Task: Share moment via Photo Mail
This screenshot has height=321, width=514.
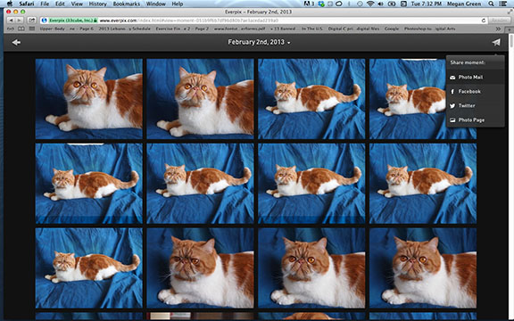Action: tap(475, 77)
